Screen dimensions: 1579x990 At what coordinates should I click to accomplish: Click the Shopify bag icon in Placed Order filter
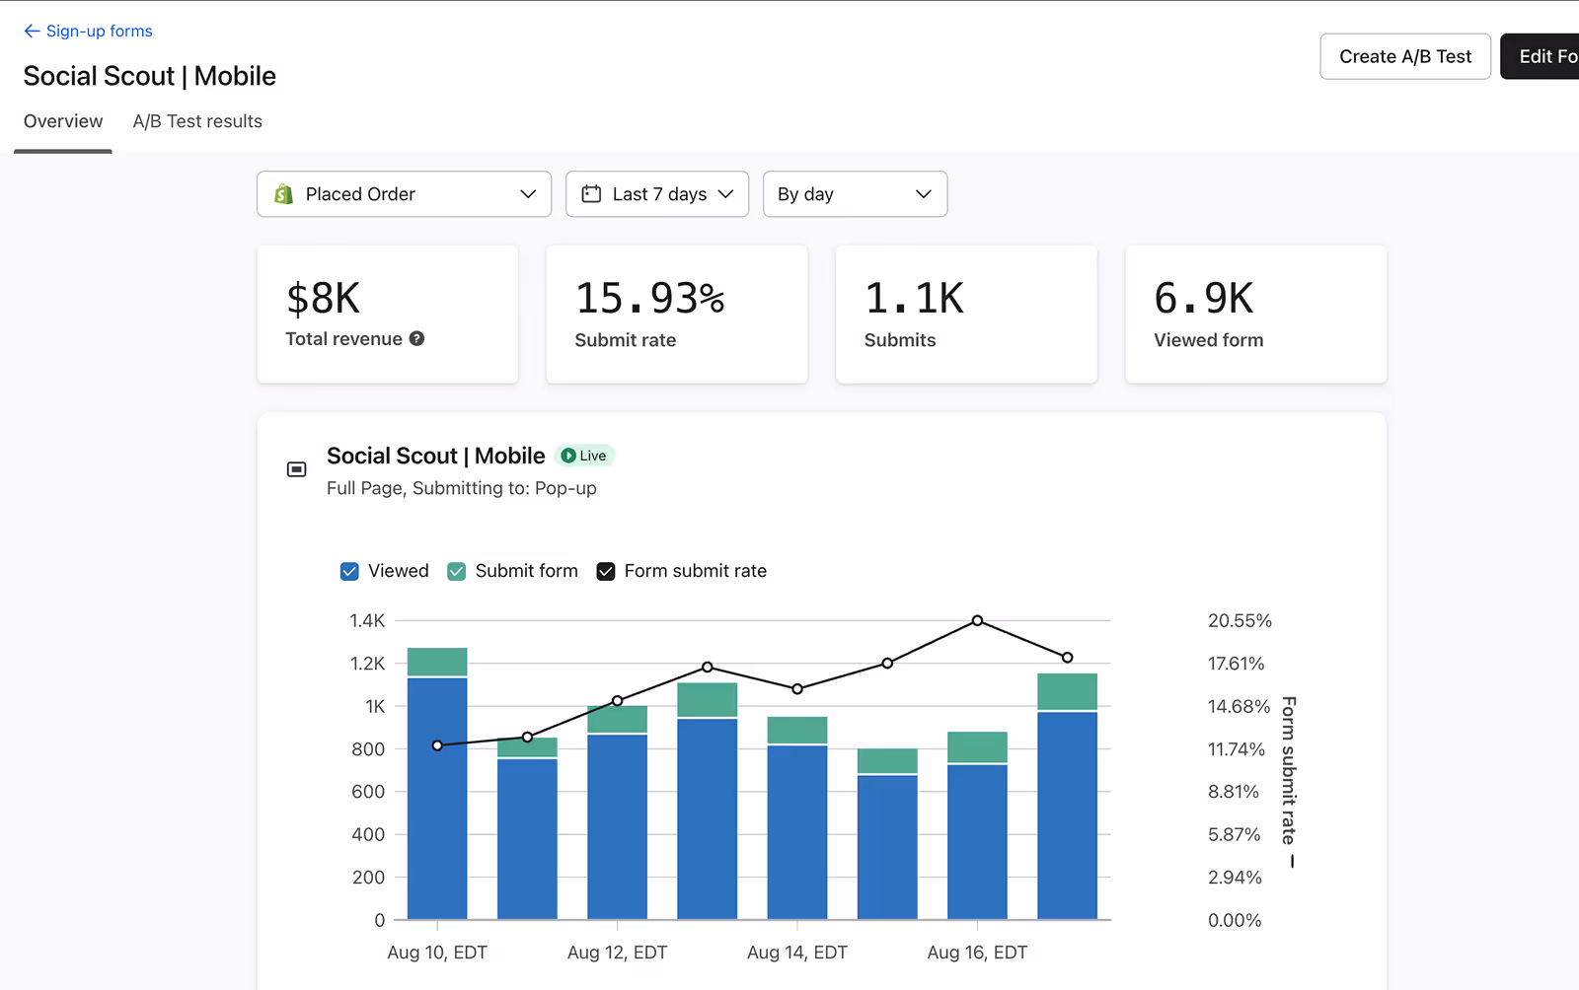pos(283,193)
